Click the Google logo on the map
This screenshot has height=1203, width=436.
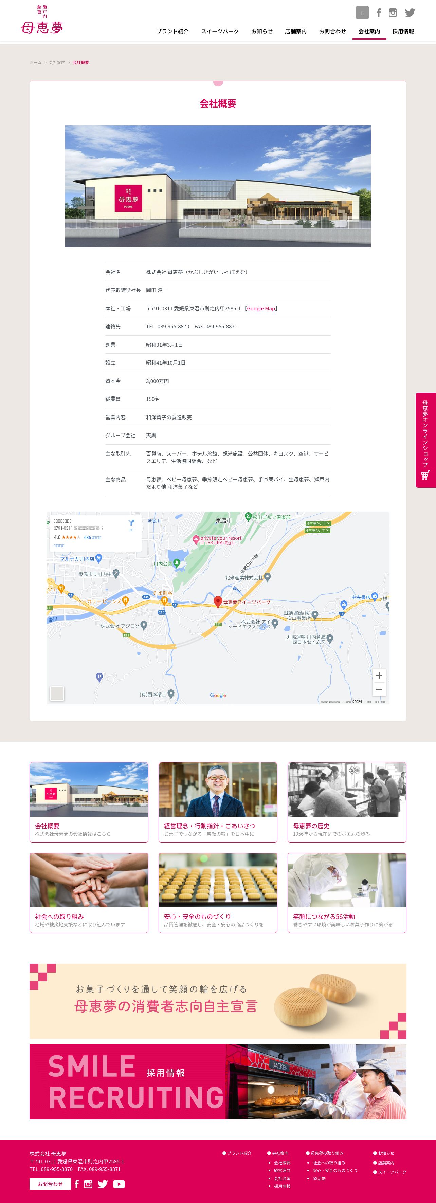pyautogui.click(x=218, y=696)
